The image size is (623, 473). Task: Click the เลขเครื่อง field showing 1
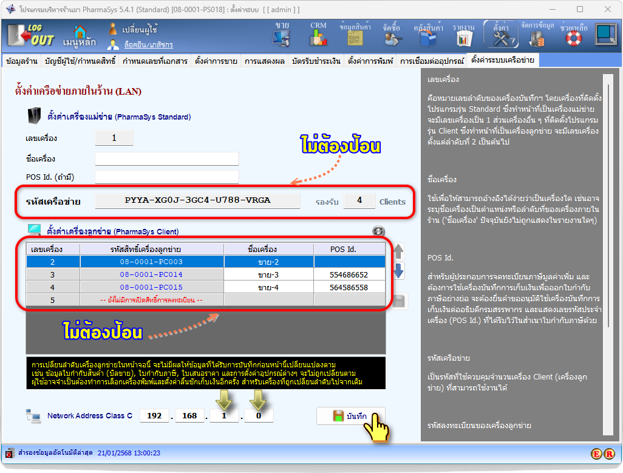coord(114,138)
